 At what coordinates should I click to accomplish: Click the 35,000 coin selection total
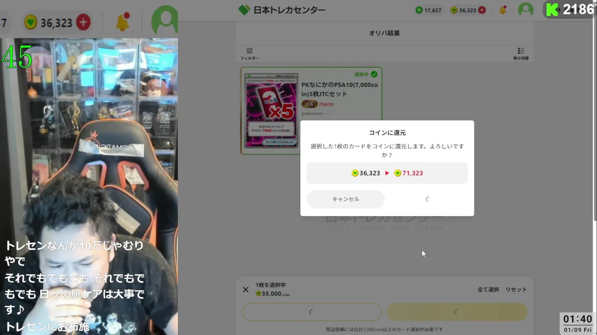coord(273,294)
